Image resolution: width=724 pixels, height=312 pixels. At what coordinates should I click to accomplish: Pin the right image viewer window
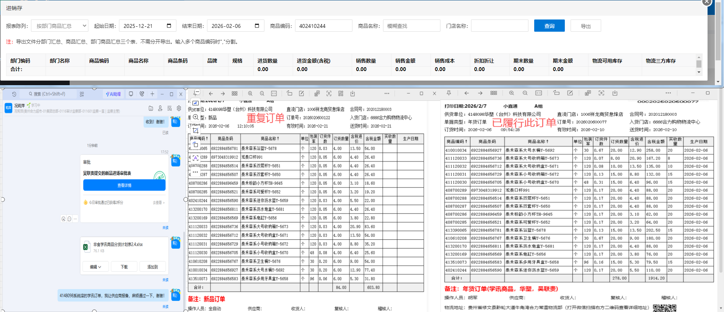tap(449, 93)
